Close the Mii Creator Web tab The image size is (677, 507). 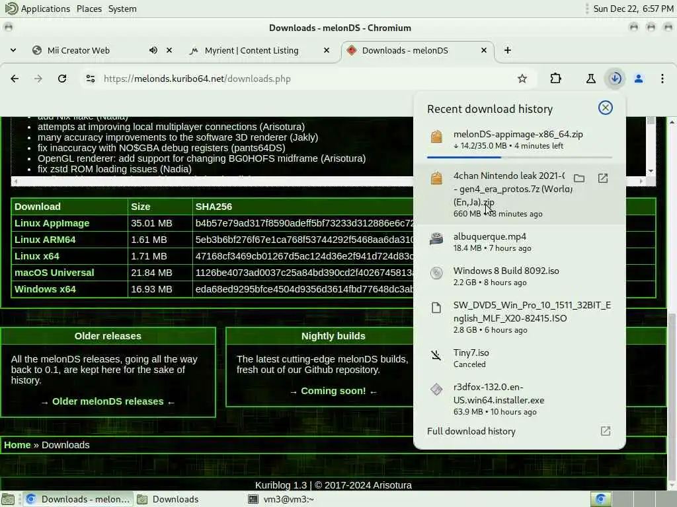[x=169, y=50]
